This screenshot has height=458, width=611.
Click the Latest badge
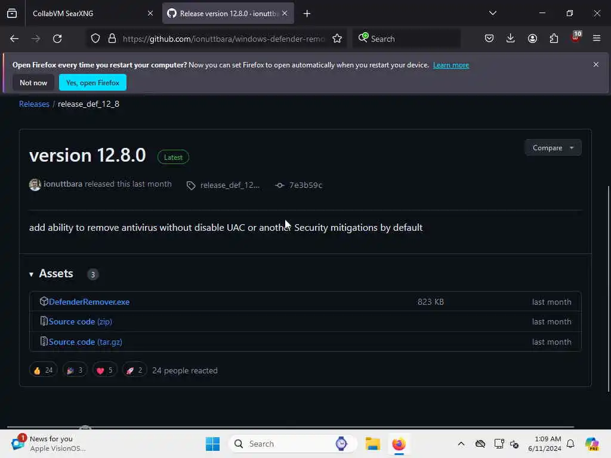click(x=173, y=157)
